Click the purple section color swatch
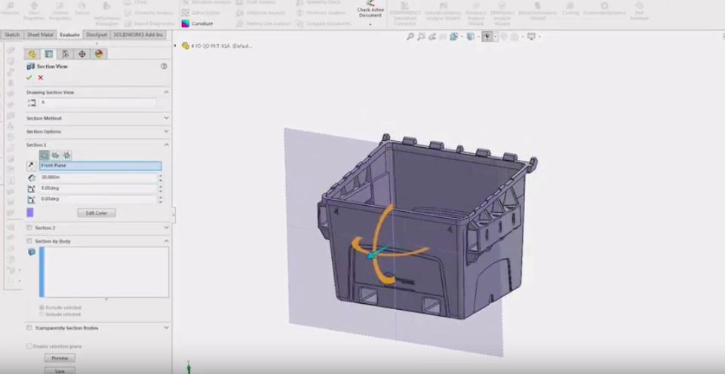This screenshot has height=374, width=725. [30, 213]
